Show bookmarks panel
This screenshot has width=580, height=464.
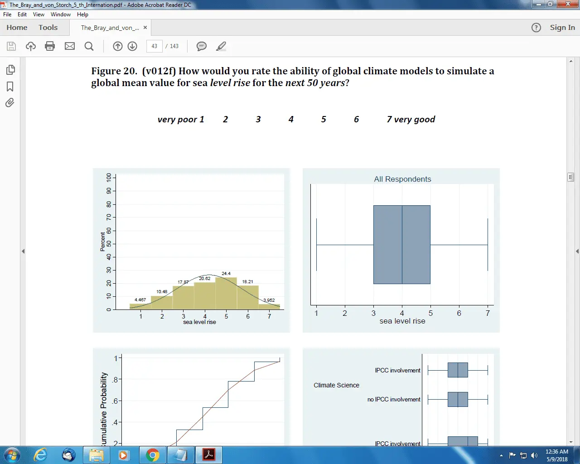click(x=10, y=87)
